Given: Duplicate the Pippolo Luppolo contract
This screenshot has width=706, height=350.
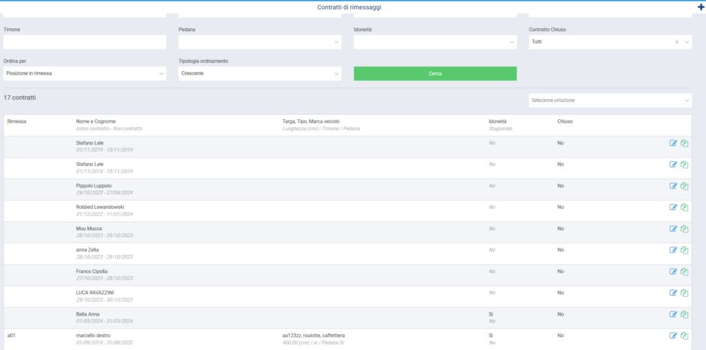Looking at the screenshot, I should [x=685, y=186].
